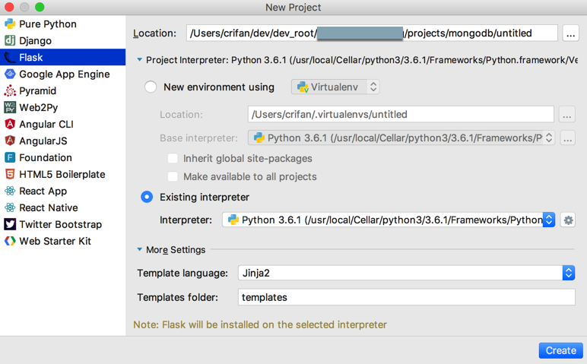
Task: Select the AngularJS icon
Action: pyautogui.click(x=10, y=141)
